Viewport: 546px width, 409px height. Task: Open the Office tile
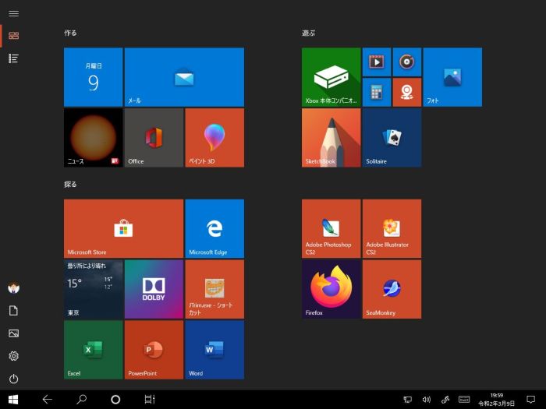pos(154,138)
